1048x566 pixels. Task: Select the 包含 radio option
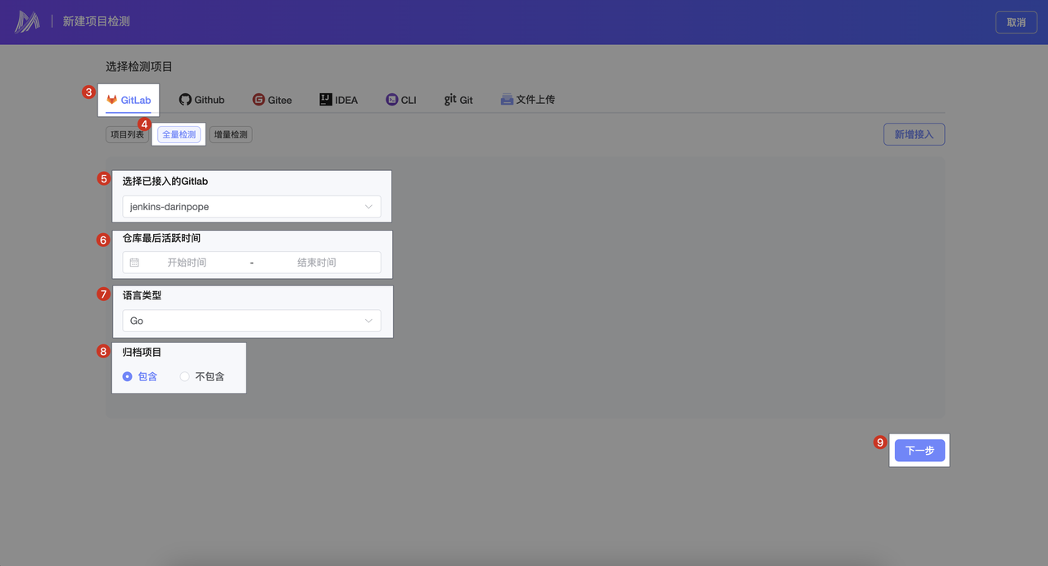click(x=128, y=376)
